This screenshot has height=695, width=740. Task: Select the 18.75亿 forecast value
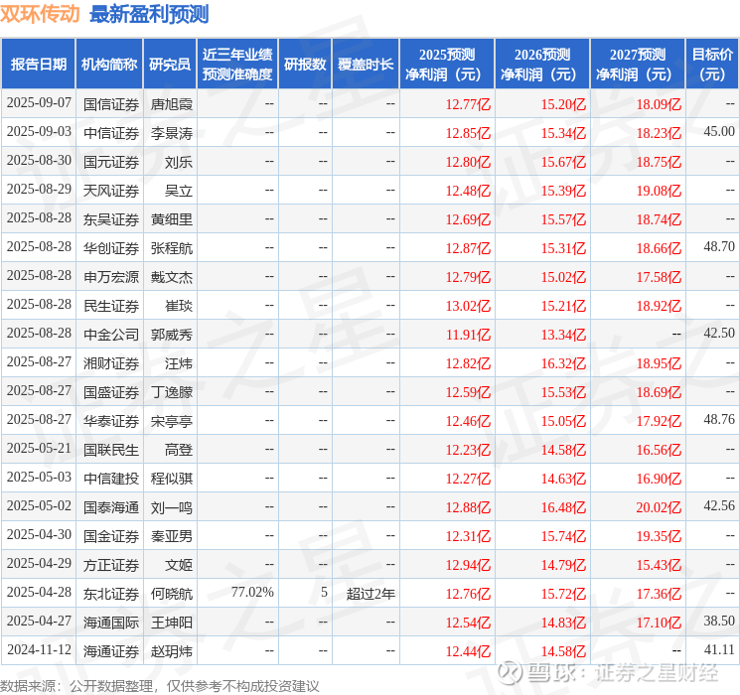[659, 162]
